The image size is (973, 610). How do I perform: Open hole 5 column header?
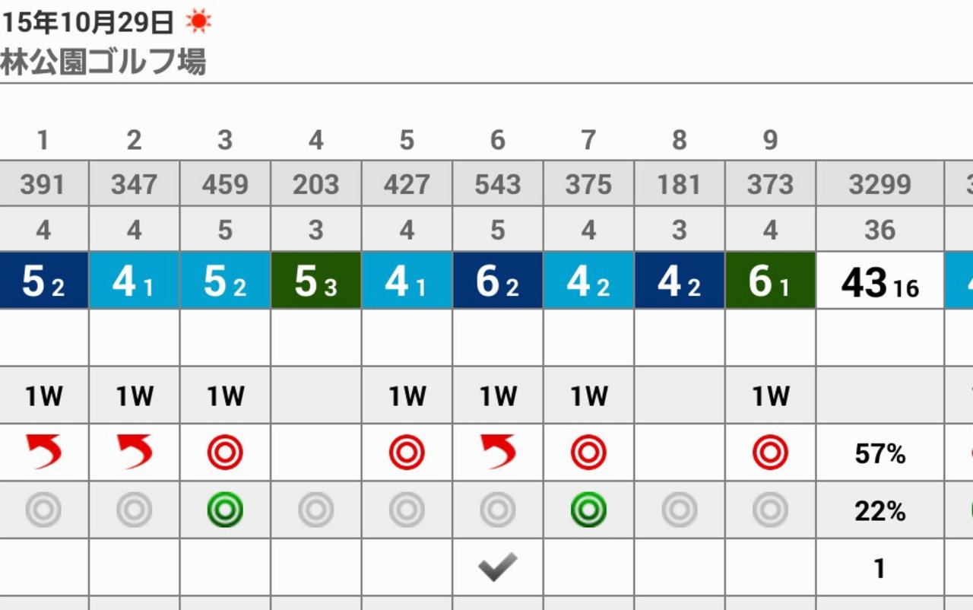tap(407, 140)
